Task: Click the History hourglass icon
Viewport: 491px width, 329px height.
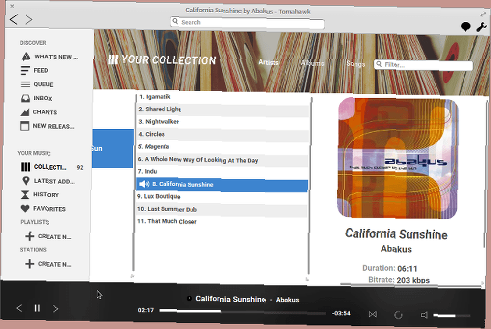Action: (25, 195)
